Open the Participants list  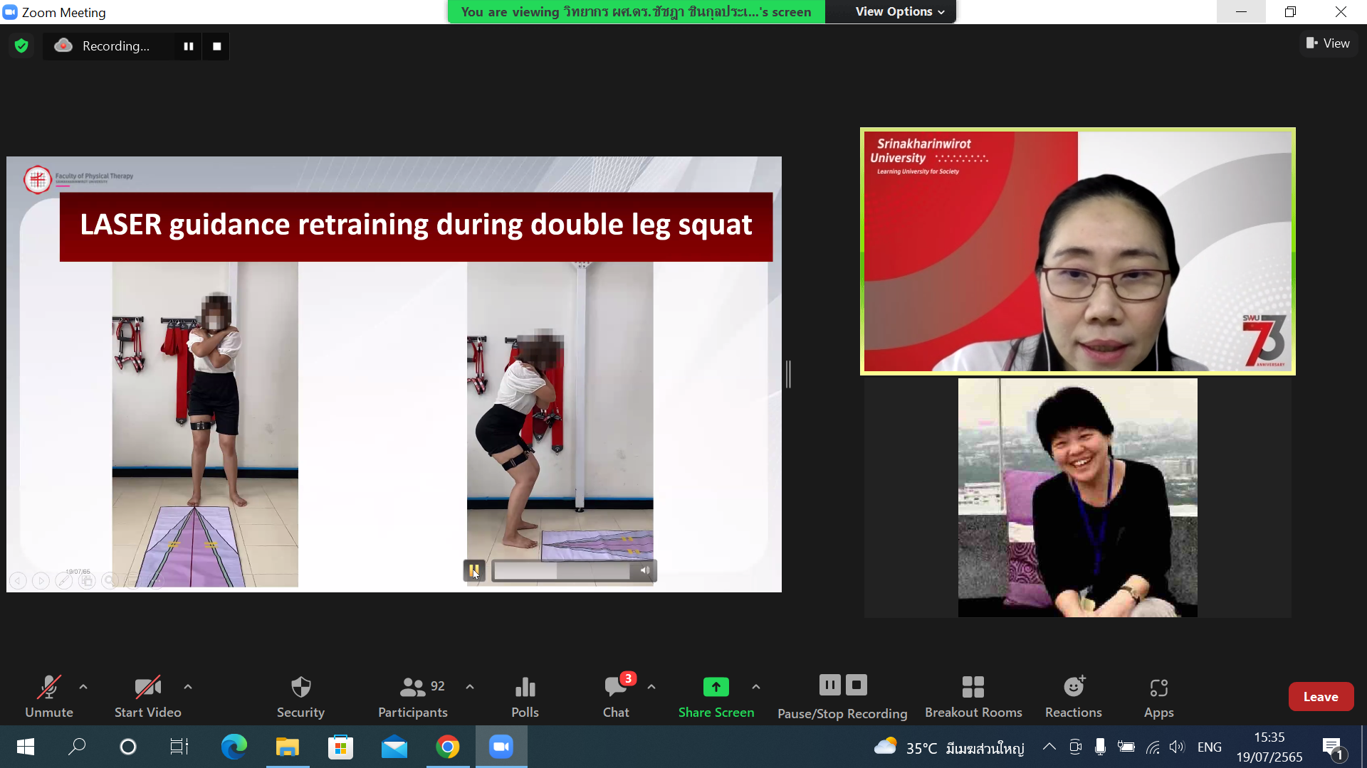(x=413, y=688)
